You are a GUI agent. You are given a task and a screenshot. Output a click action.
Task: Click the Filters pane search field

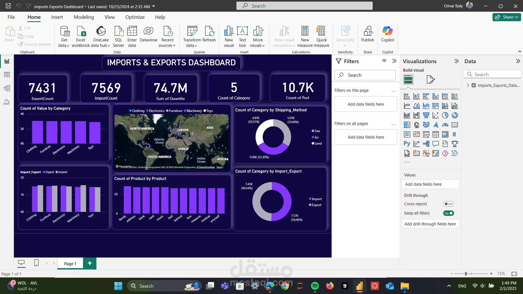[x=365, y=75]
